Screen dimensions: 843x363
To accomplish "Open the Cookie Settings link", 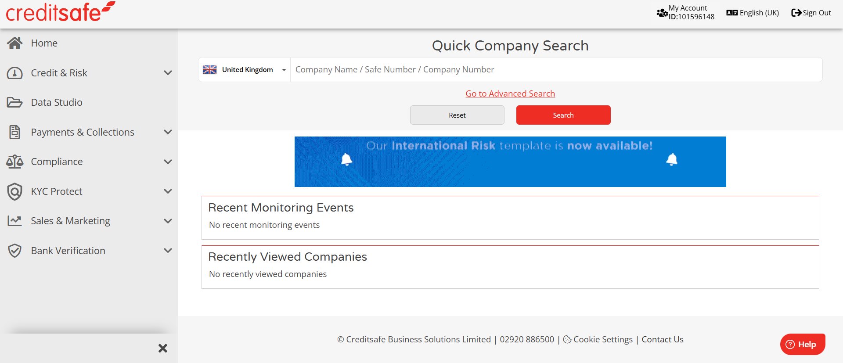I will click(x=603, y=339).
